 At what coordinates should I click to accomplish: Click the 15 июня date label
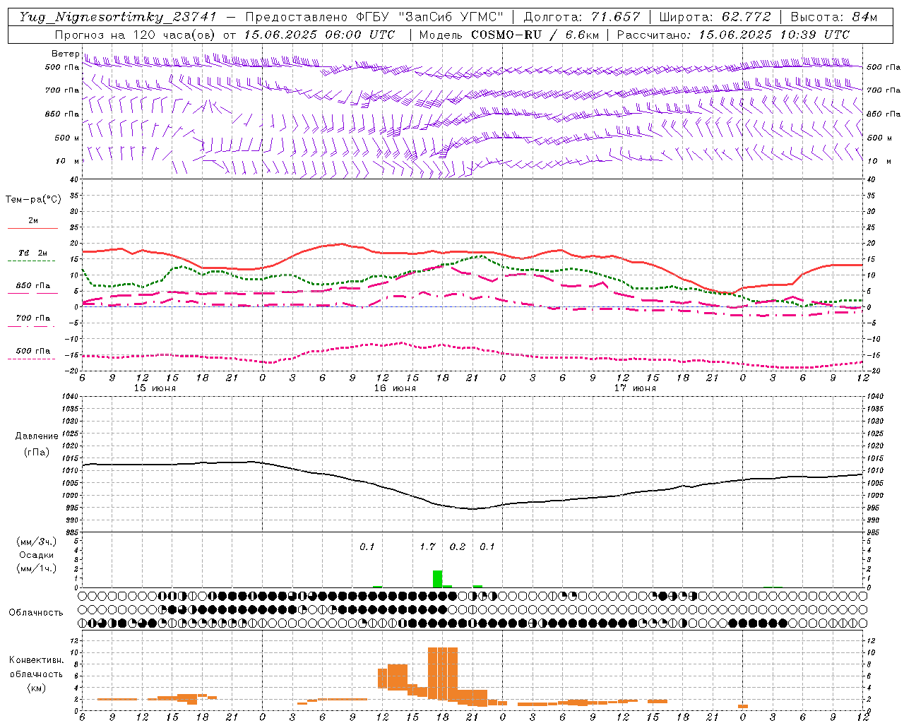[x=155, y=388]
